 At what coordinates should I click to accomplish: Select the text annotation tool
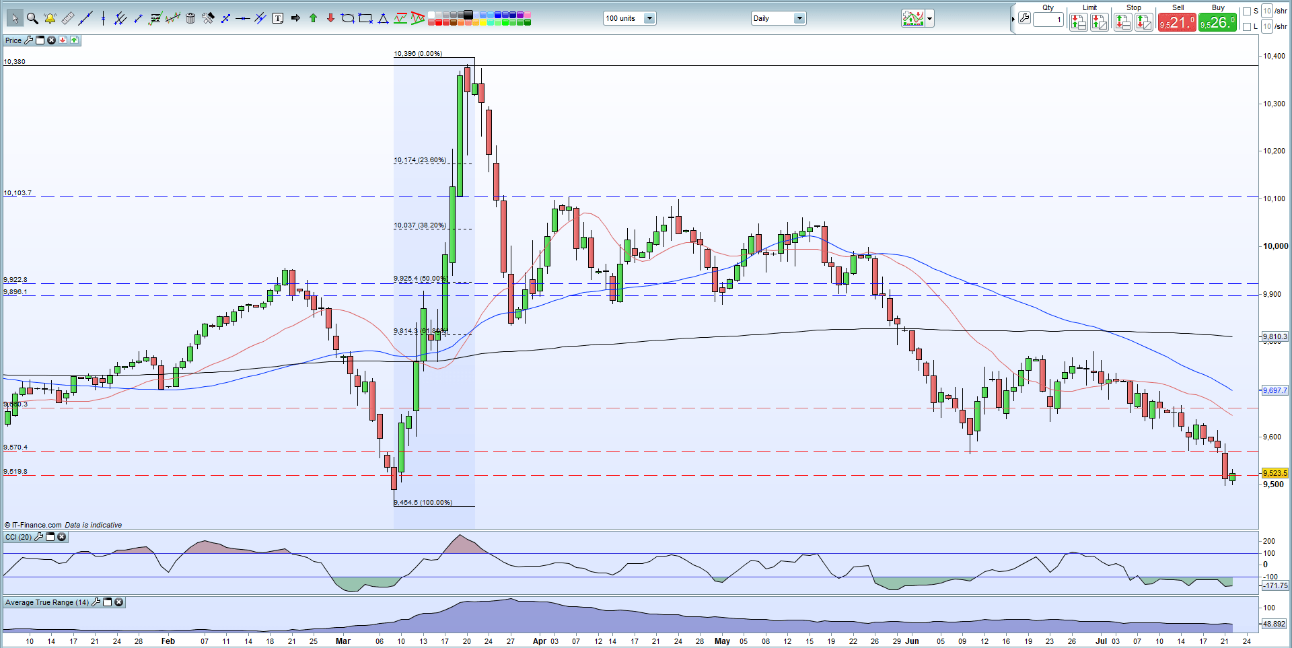point(278,19)
